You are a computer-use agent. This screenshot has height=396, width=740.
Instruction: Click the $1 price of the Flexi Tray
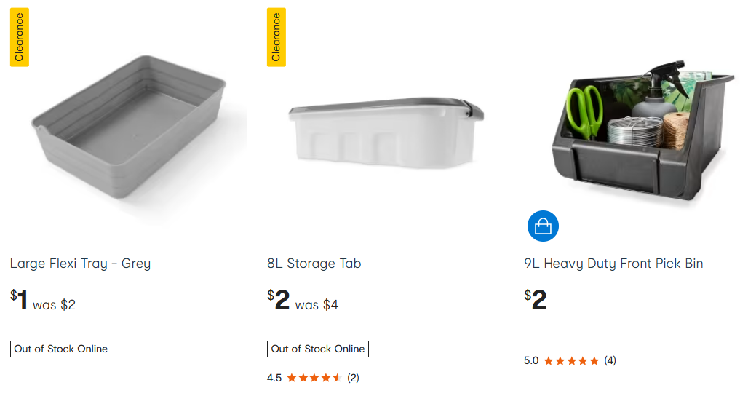click(x=20, y=300)
